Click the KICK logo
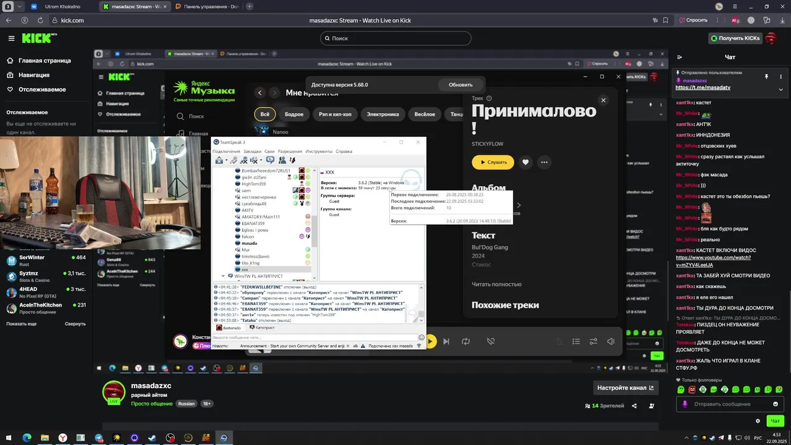 (x=39, y=38)
